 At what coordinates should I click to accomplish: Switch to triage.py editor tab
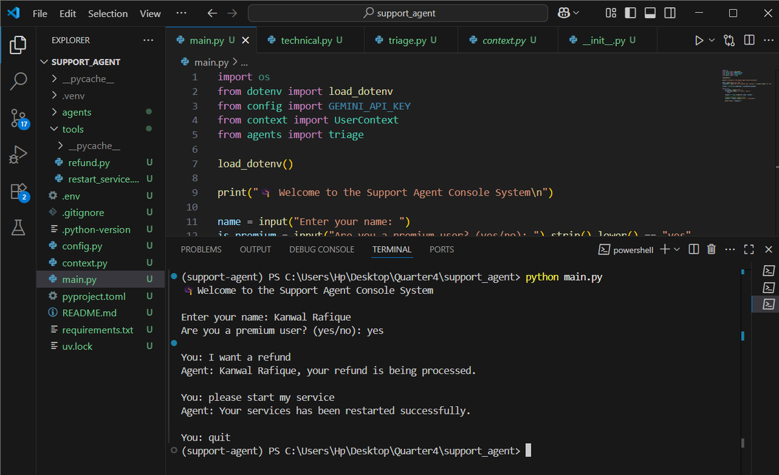pyautogui.click(x=412, y=40)
